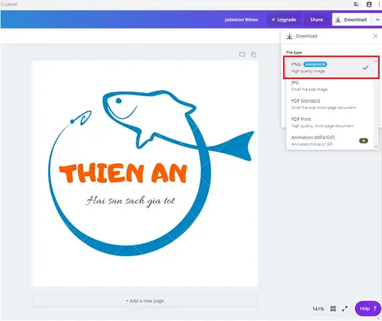
Task: Close the Download panel
Action: (375, 36)
